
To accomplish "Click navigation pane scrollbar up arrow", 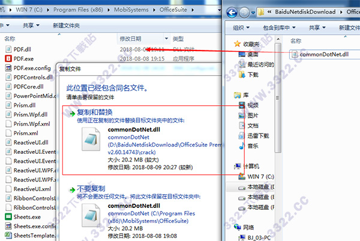I will tap(278, 39).
